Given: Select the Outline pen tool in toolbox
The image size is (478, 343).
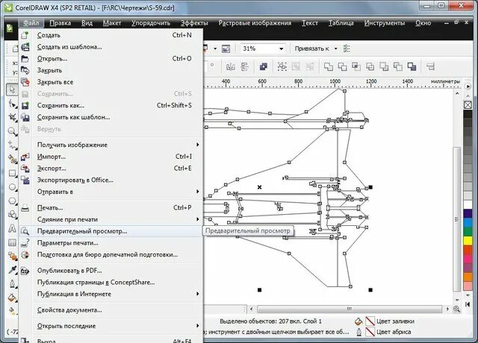Looking at the screenshot, I should pos(12,284).
